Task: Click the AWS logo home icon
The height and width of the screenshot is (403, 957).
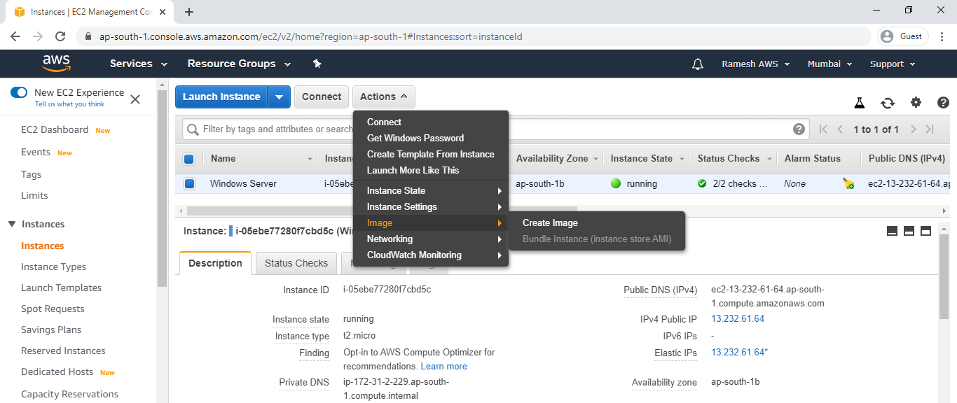Action: tap(56, 64)
